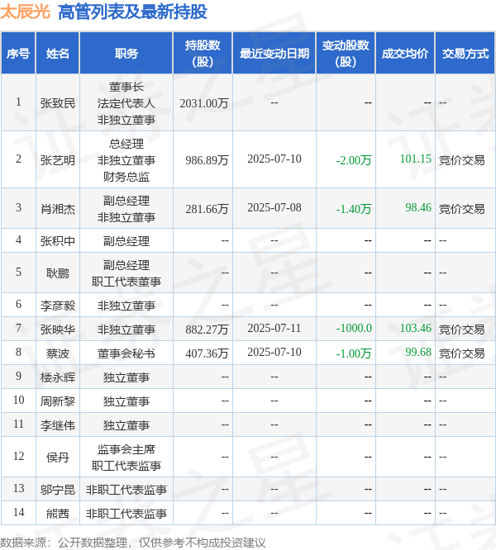Click the 最近变动日期 column header
Image resolution: width=496 pixels, height=550 pixels.
click(274, 54)
